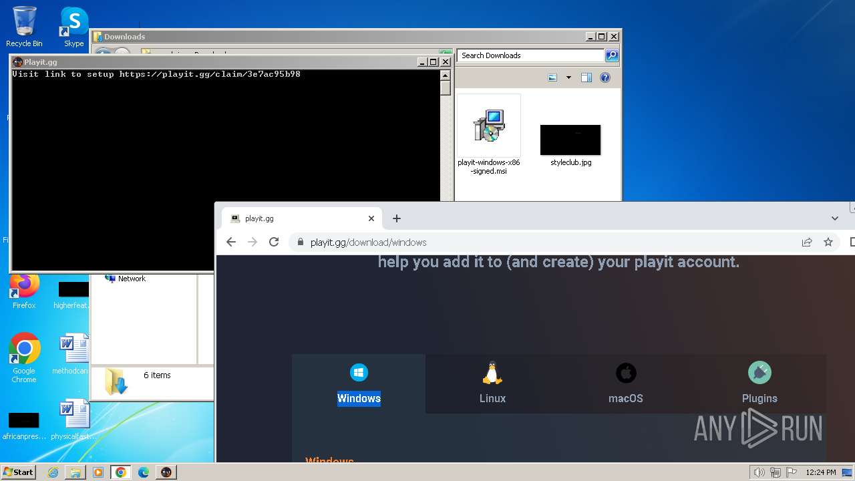
Task: Click console scrollbar up arrow
Action: click(x=446, y=75)
